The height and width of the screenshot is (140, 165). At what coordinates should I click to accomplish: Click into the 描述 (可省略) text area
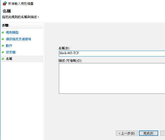112,78
